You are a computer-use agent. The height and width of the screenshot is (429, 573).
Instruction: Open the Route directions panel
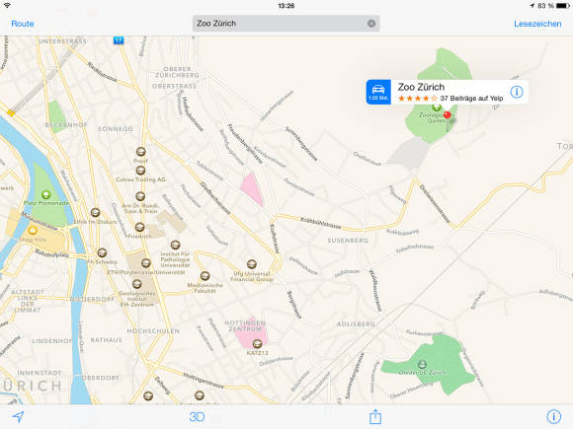(23, 24)
